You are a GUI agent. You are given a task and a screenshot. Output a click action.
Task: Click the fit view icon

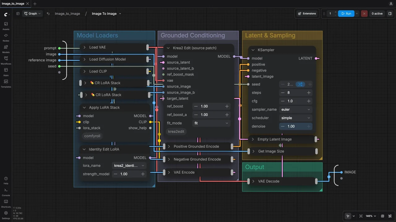point(361,216)
